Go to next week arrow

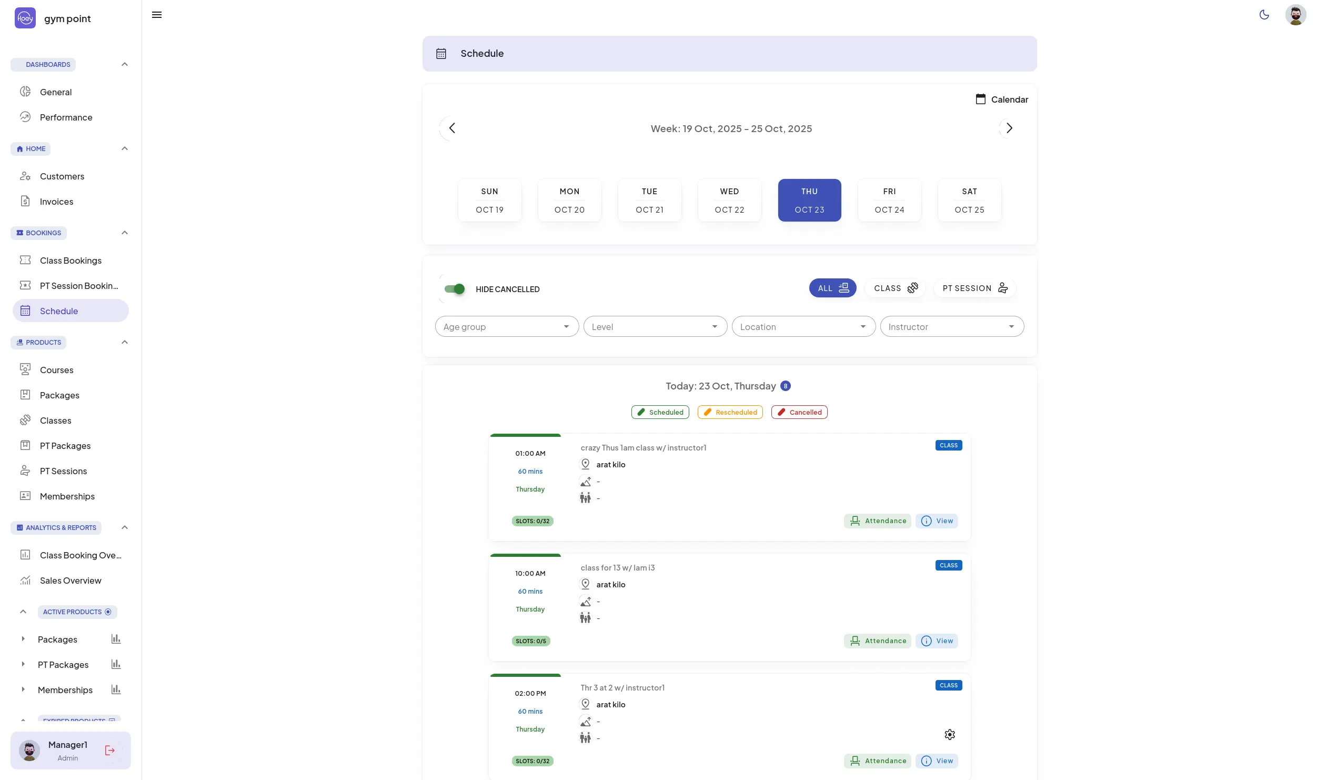pyautogui.click(x=1009, y=128)
